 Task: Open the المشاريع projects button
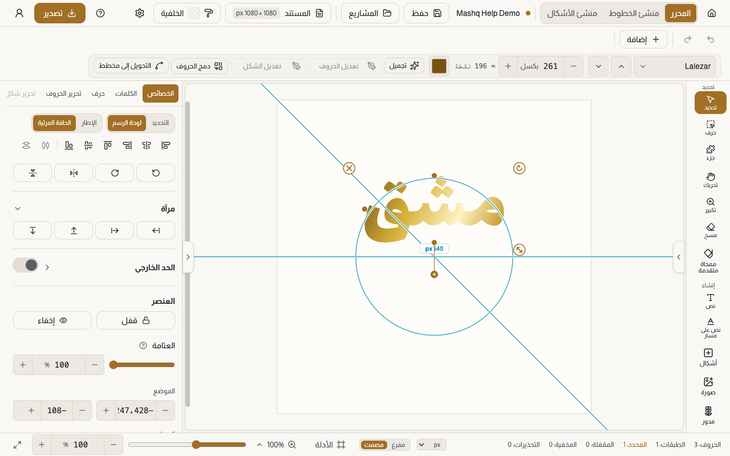[x=371, y=13]
